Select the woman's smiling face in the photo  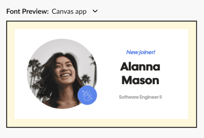(x=65, y=70)
